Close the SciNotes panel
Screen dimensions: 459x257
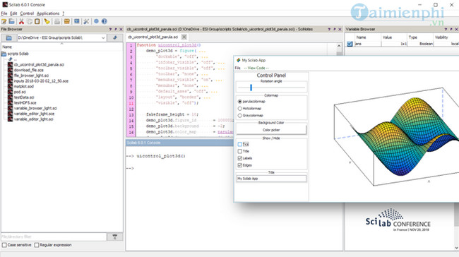pos(340,29)
